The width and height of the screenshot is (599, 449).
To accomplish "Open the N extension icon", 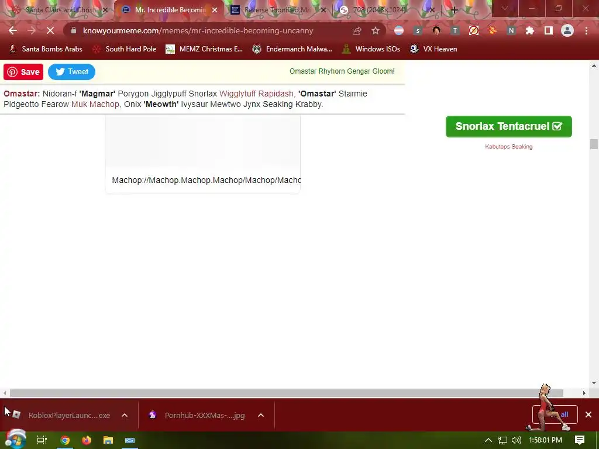I will 511,30.
